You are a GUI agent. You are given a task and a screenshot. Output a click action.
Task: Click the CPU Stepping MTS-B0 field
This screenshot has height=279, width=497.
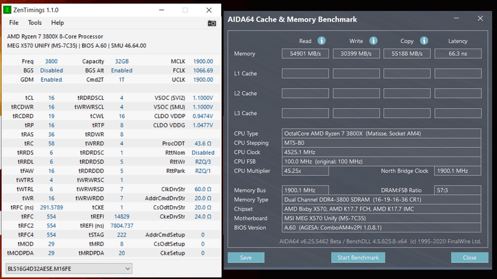click(x=381, y=143)
